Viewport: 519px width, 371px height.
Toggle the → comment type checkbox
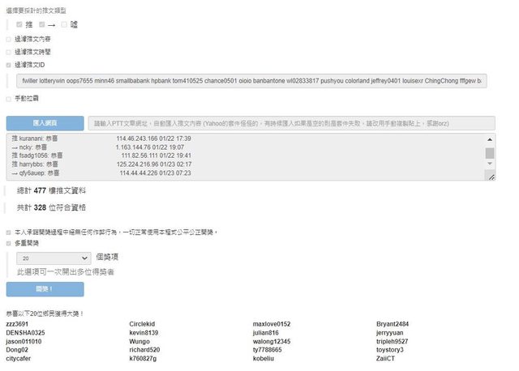point(42,25)
